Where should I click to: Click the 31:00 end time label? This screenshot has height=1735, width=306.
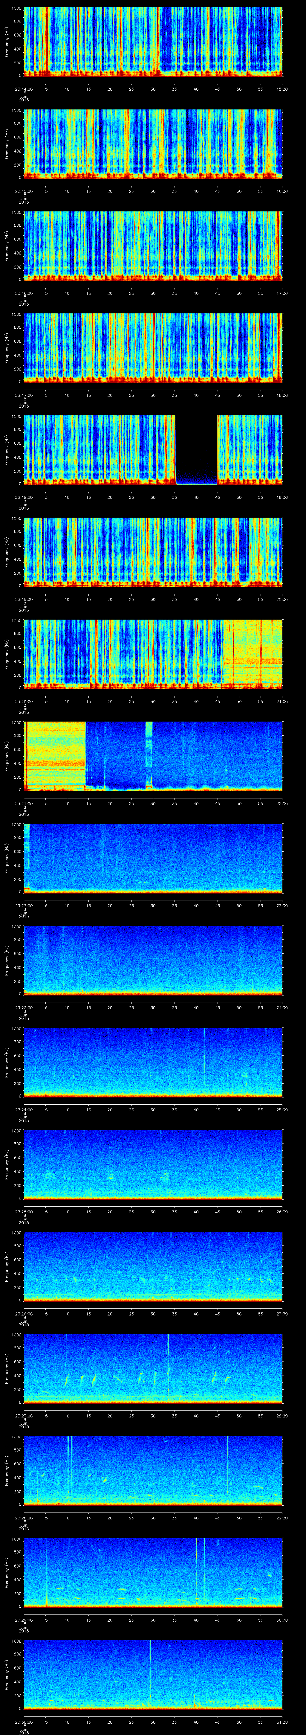point(282,1723)
